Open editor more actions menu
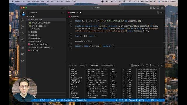 click(x=161, y=13)
